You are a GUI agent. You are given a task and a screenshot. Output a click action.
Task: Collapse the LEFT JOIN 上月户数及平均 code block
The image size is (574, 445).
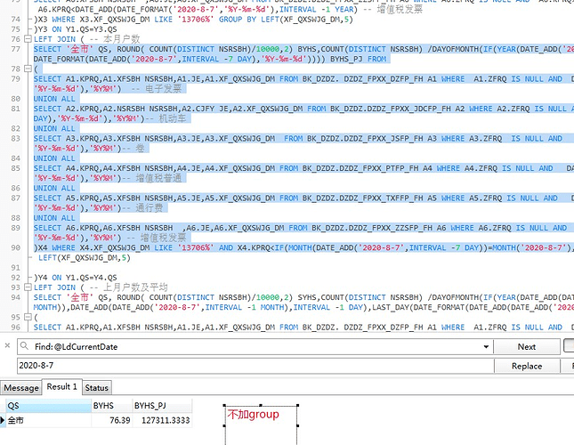[29, 287]
